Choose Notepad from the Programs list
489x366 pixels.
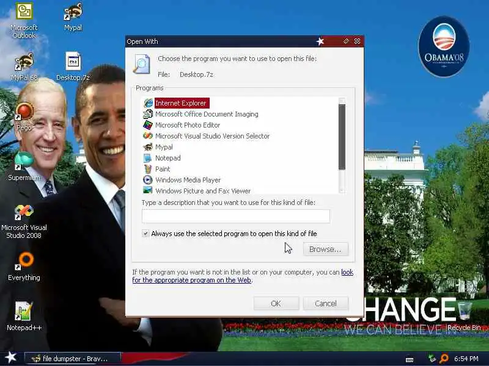(167, 158)
